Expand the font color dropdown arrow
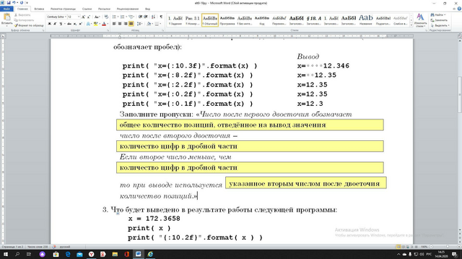Viewport: 462px width, 259px height. pos(108,24)
